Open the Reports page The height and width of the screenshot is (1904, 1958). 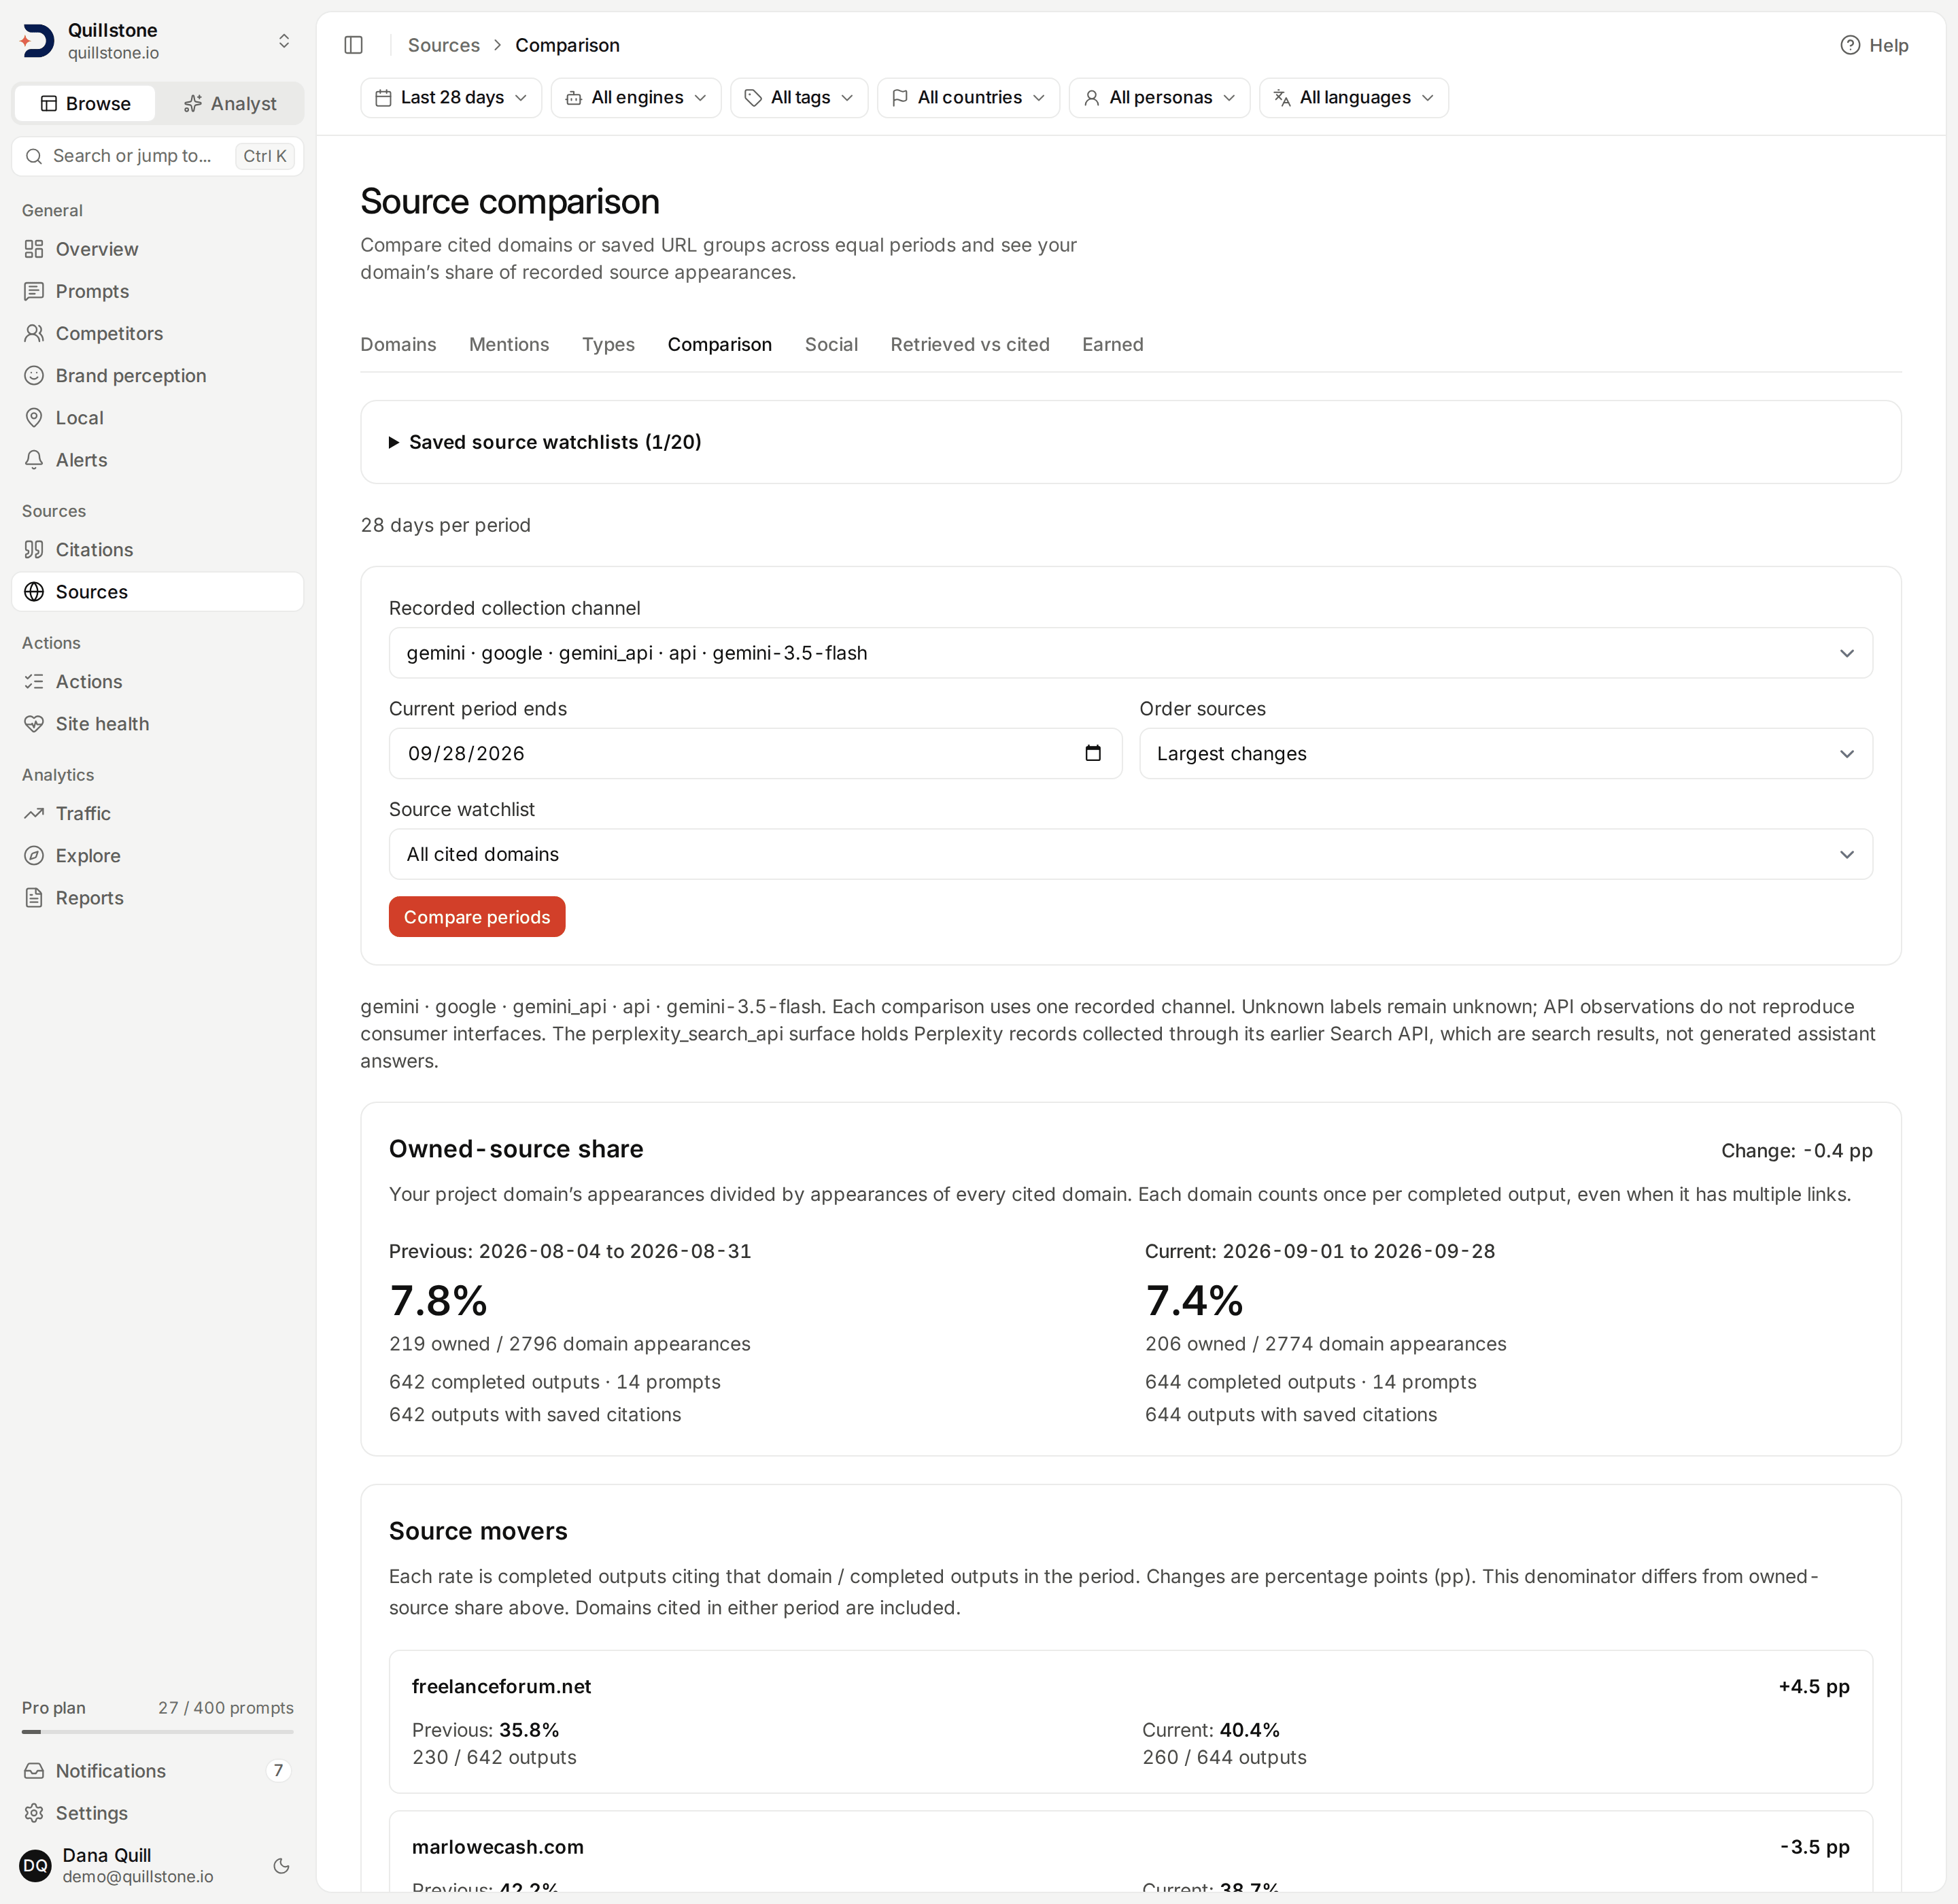(158, 898)
